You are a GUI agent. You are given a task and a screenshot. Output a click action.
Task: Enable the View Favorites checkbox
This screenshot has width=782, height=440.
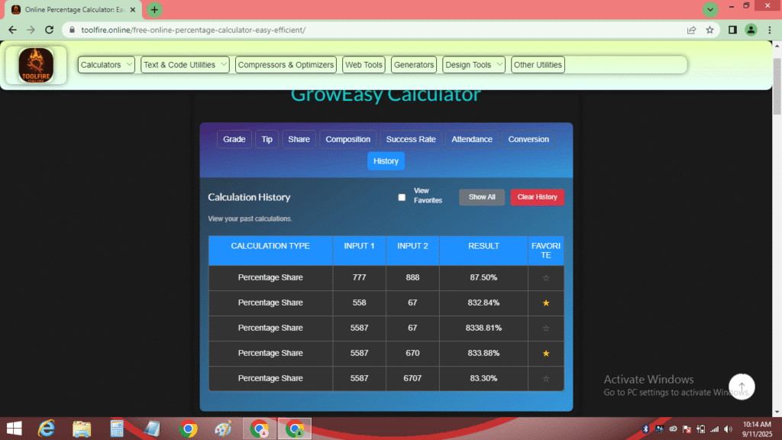click(401, 197)
